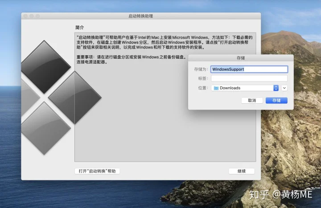Click the 标签 tags input field

pos(249,78)
